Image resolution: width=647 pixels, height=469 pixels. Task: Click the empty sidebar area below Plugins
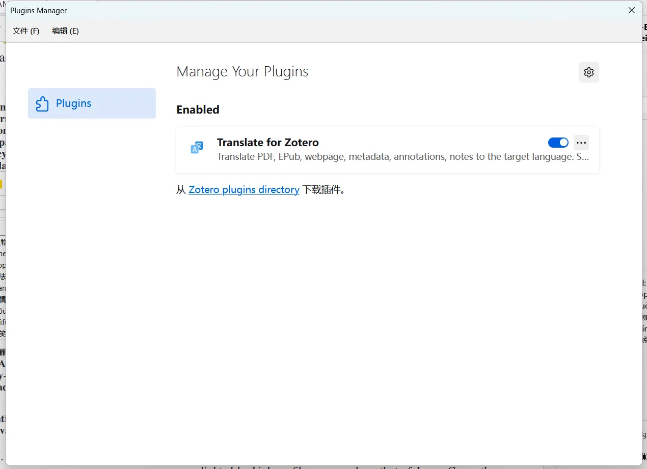coord(92,255)
